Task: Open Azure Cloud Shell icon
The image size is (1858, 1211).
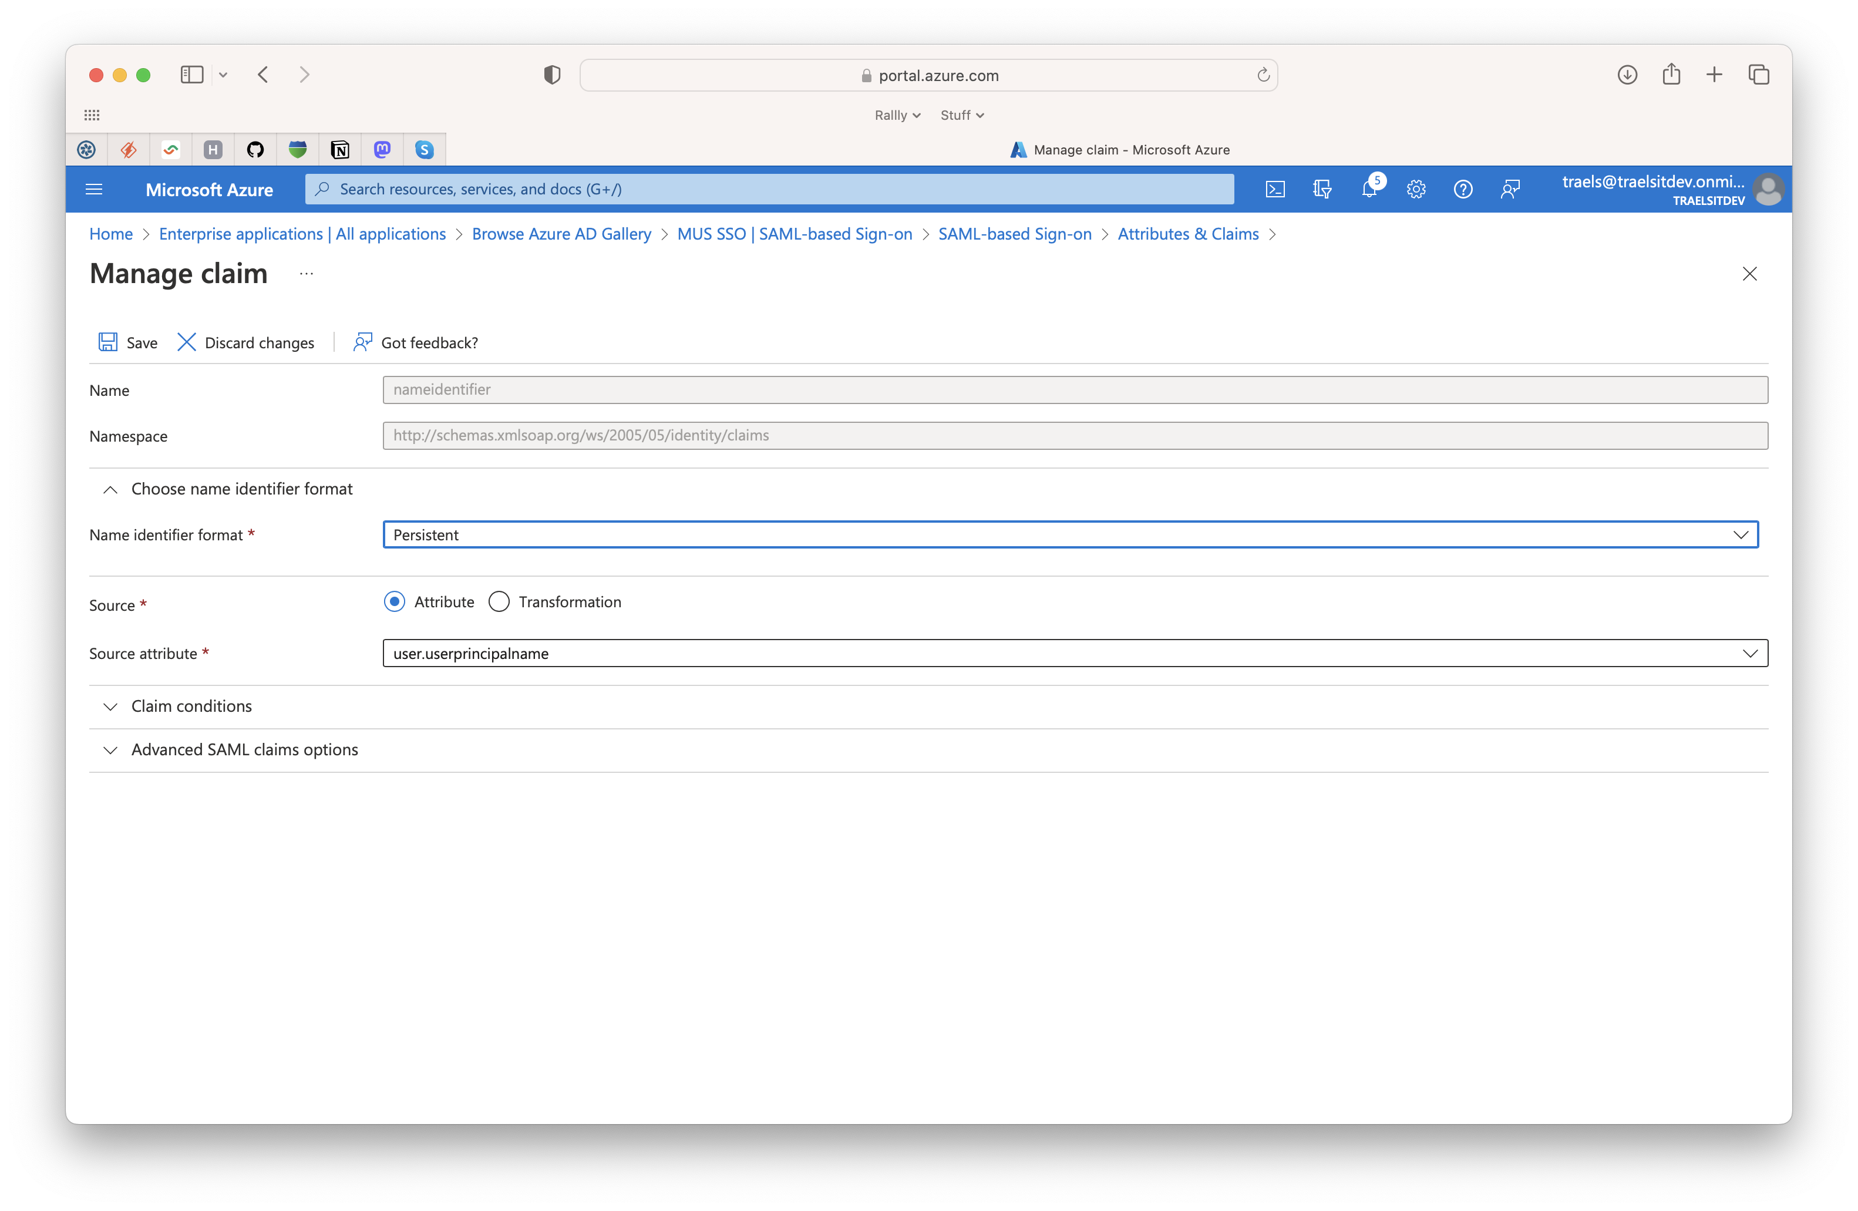Action: [x=1275, y=189]
